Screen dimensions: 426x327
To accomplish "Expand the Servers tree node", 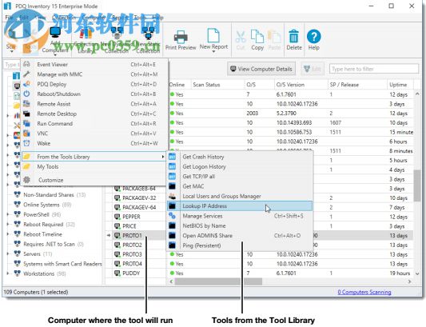I will (x=8, y=254).
